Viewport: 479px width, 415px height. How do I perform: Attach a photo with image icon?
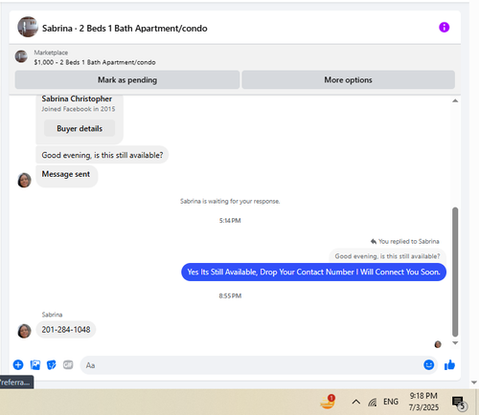[x=35, y=364]
